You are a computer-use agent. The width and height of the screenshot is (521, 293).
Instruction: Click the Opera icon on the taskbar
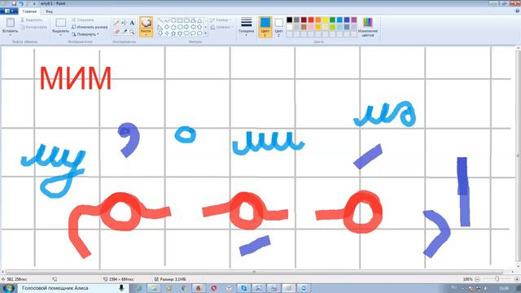point(213,288)
